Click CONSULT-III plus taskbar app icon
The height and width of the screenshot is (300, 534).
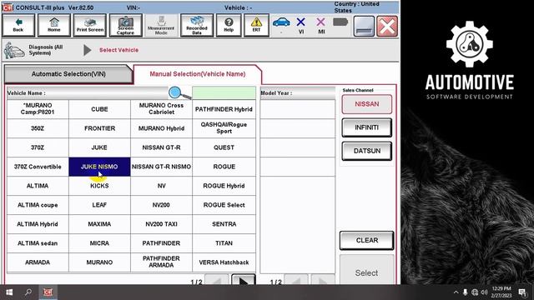pyautogui.click(x=48, y=292)
